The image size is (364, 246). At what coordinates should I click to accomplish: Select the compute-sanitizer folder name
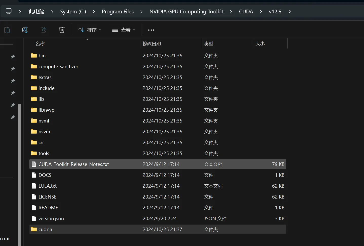pyautogui.click(x=58, y=66)
